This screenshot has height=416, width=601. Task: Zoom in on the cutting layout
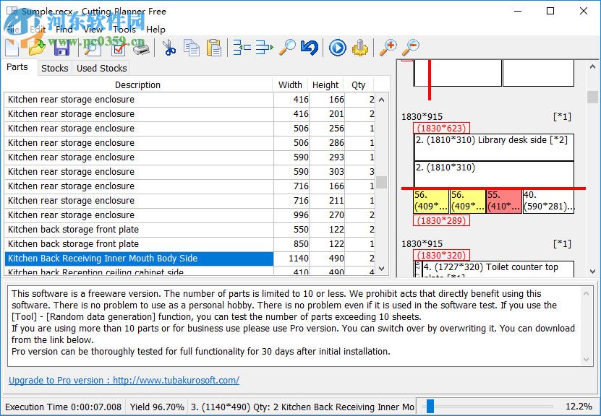tap(387, 48)
